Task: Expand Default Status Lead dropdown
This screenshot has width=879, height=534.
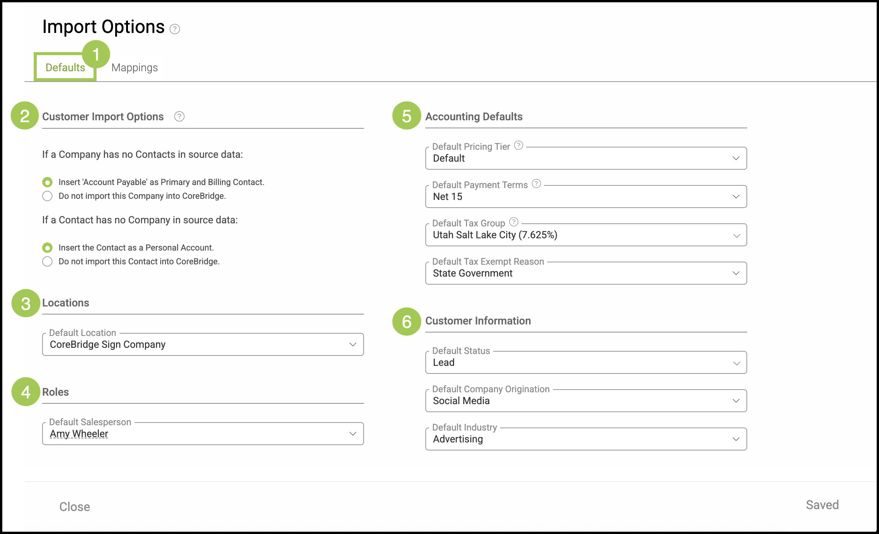Action: pos(586,362)
